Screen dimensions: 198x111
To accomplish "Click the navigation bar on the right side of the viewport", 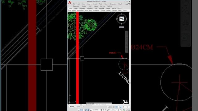I will click(x=127, y=42).
